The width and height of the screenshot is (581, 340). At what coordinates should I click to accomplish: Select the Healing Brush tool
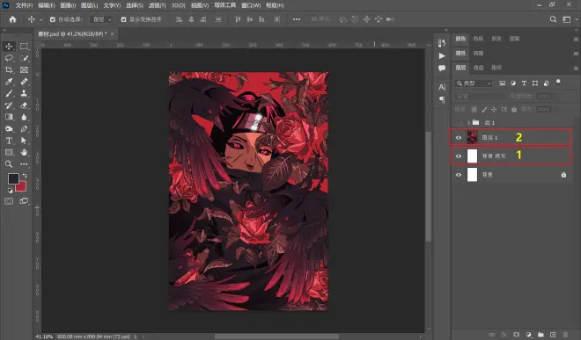pyautogui.click(x=24, y=82)
